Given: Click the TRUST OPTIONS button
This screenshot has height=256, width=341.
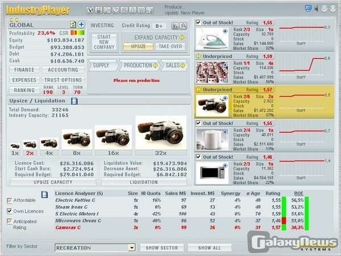Looking at the screenshot, I should coord(63,80).
